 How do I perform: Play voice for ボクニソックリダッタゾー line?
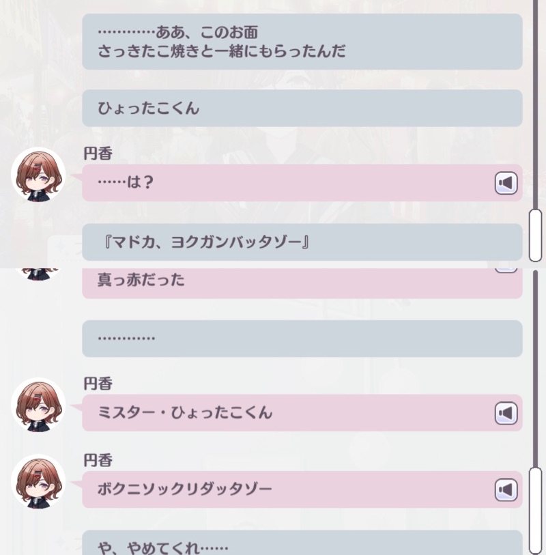click(506, 490)
